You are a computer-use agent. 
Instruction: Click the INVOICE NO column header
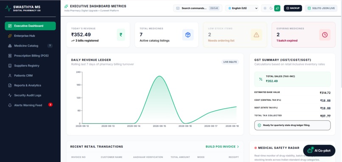click(x=78, y=157)
